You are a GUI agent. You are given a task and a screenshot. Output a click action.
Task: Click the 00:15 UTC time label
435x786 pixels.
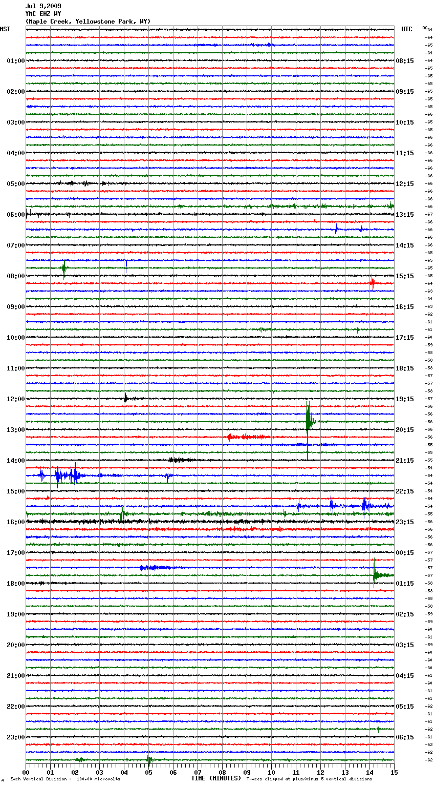[x=405, y=553]
